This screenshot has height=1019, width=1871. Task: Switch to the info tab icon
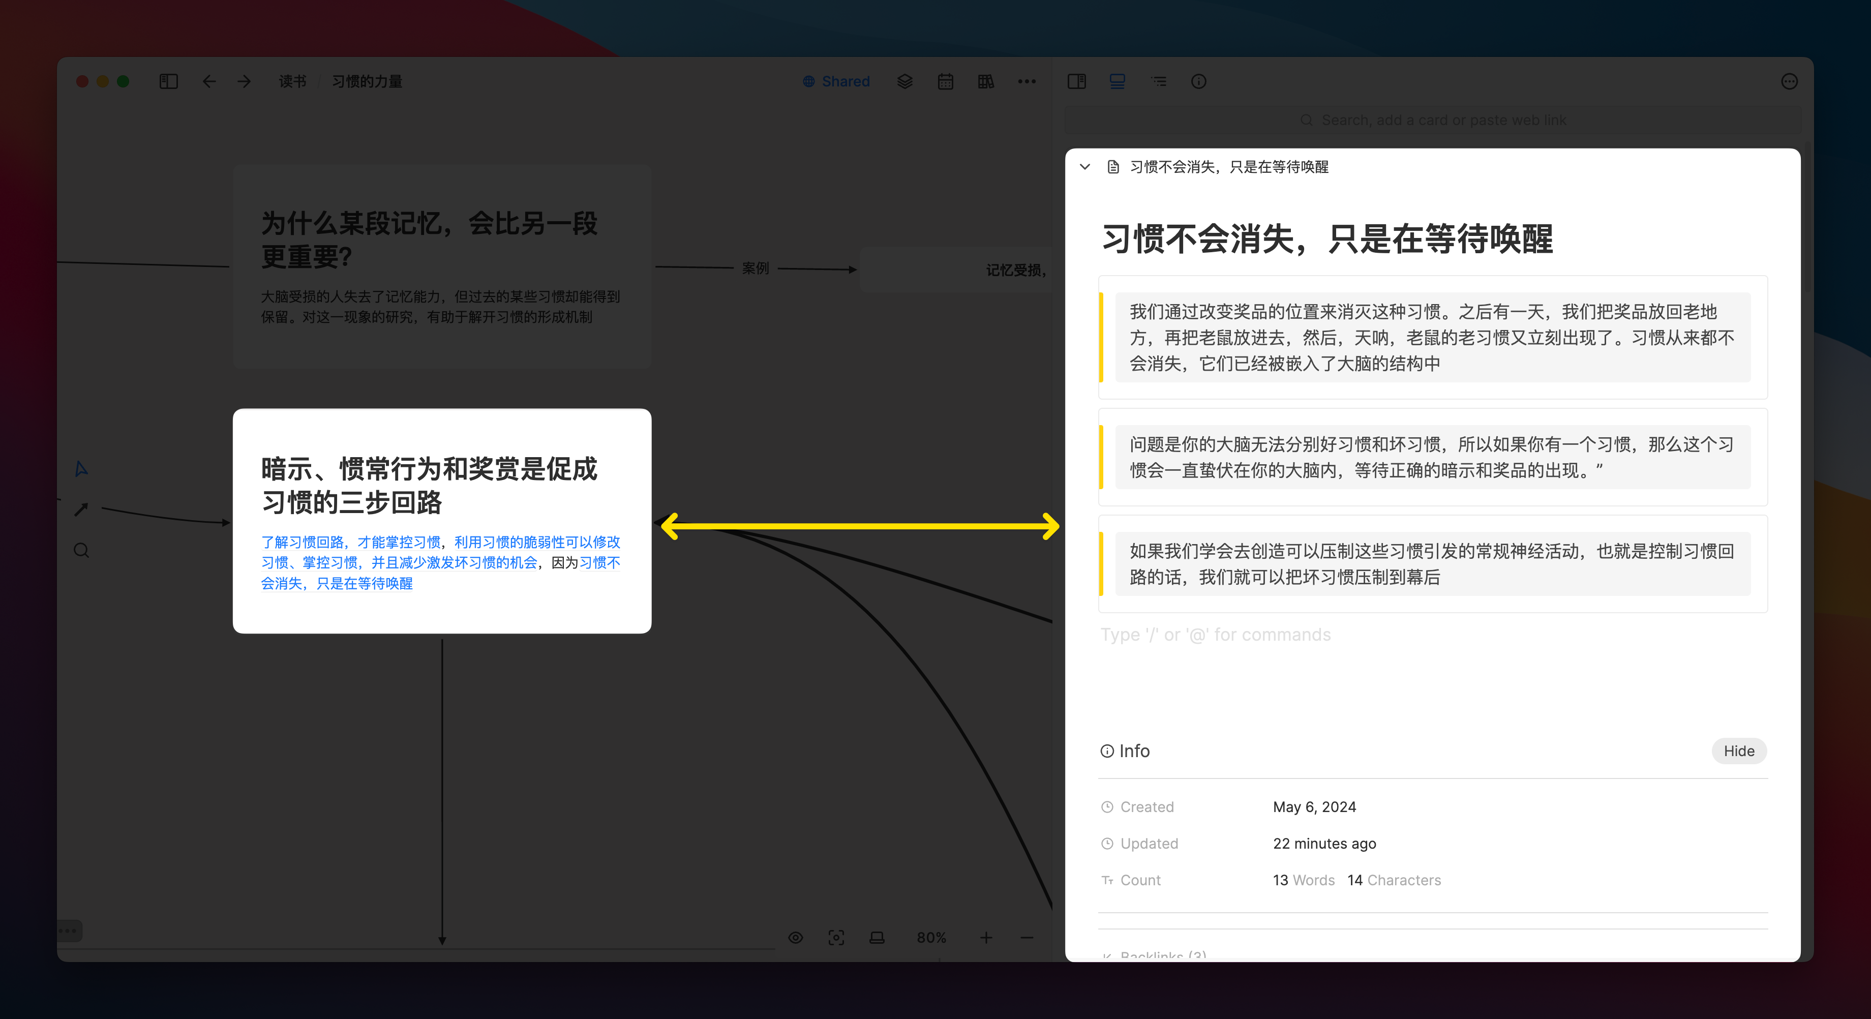click(x=1198, y=81)
